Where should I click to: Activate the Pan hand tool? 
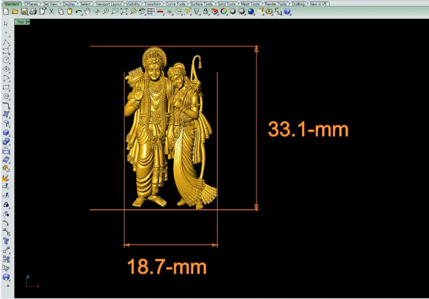click(87, 12)
